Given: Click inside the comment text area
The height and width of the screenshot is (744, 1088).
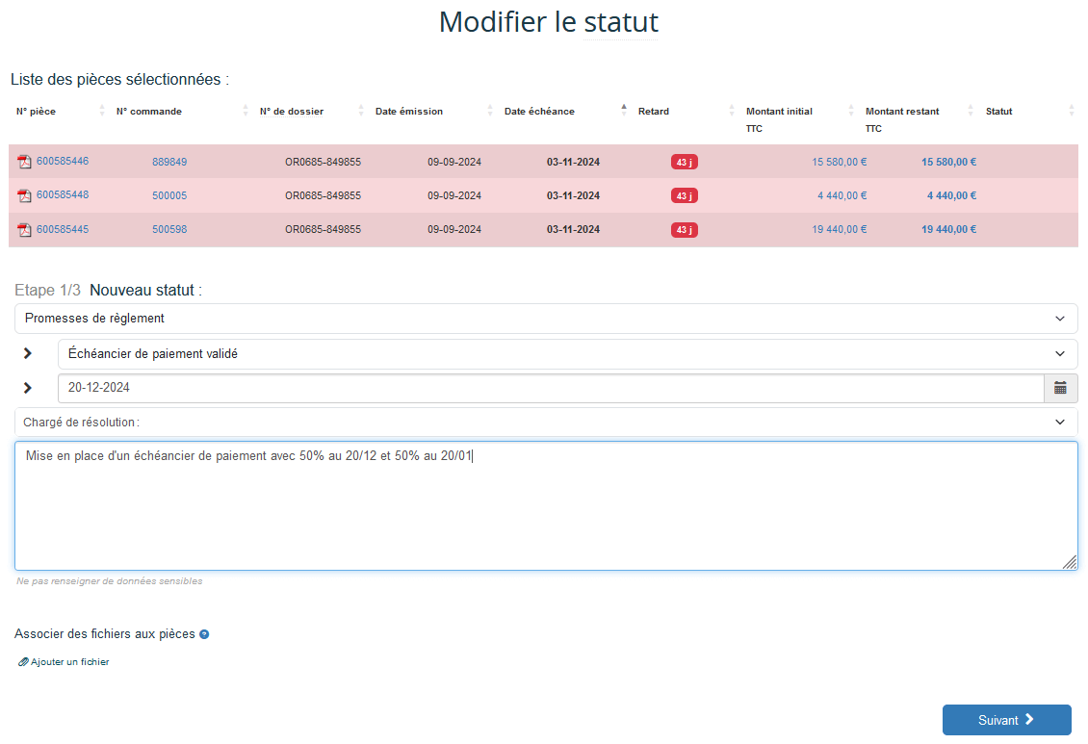Looking at the screenshot, I should 545,510.
